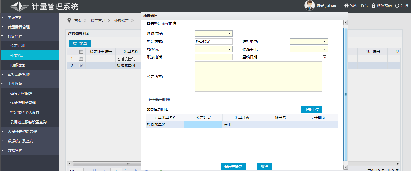411x171 pixels.
Task: Open 内部检定 in the sidebar menu
Action: click(x=18, y=65)
